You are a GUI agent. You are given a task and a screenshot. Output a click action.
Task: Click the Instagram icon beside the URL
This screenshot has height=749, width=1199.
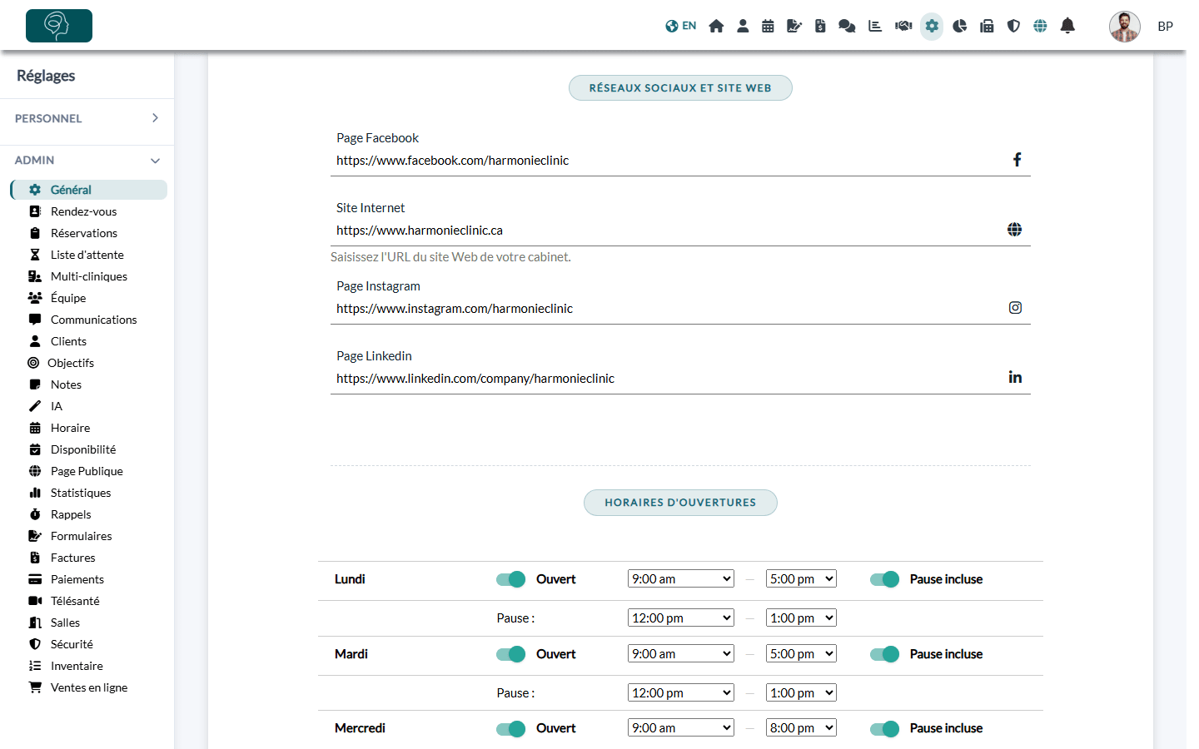point(1015,308)
